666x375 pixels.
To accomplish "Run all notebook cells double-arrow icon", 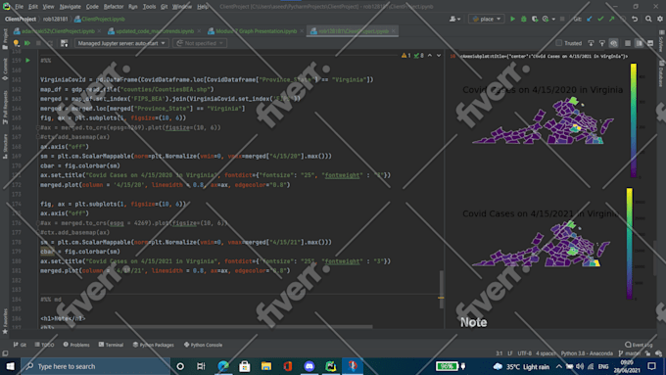I will click(x=27, y=43).
